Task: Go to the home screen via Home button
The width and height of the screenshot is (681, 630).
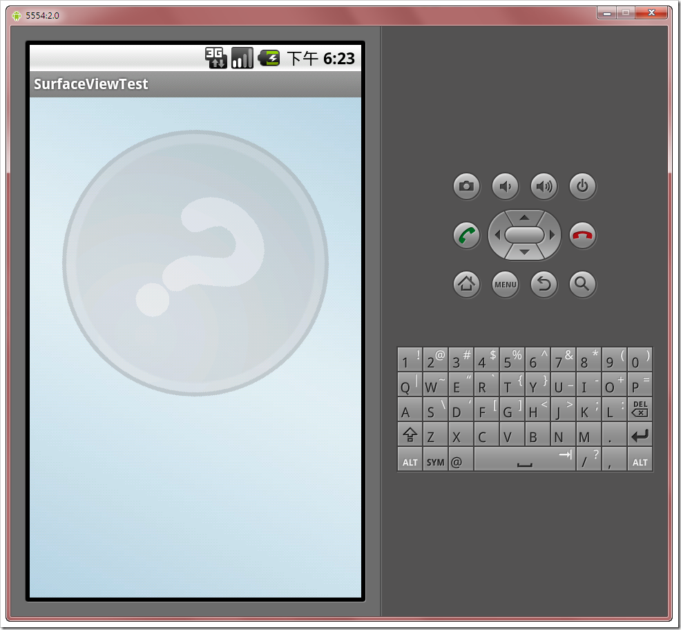Action: point(466,284)
